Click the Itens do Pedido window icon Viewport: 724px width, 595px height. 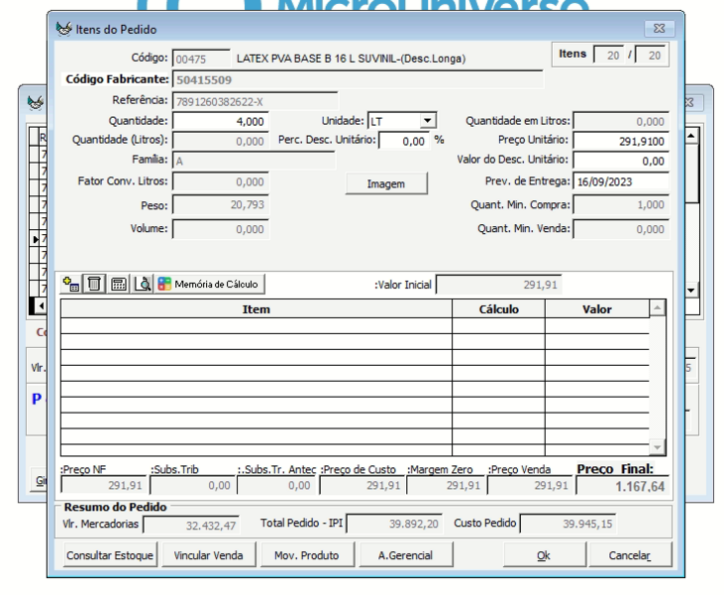coord(63,29)
